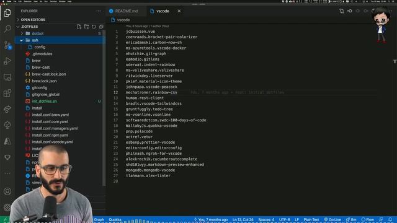Open the gitconfig file
The image size is (397, 223).
(40, 88)
